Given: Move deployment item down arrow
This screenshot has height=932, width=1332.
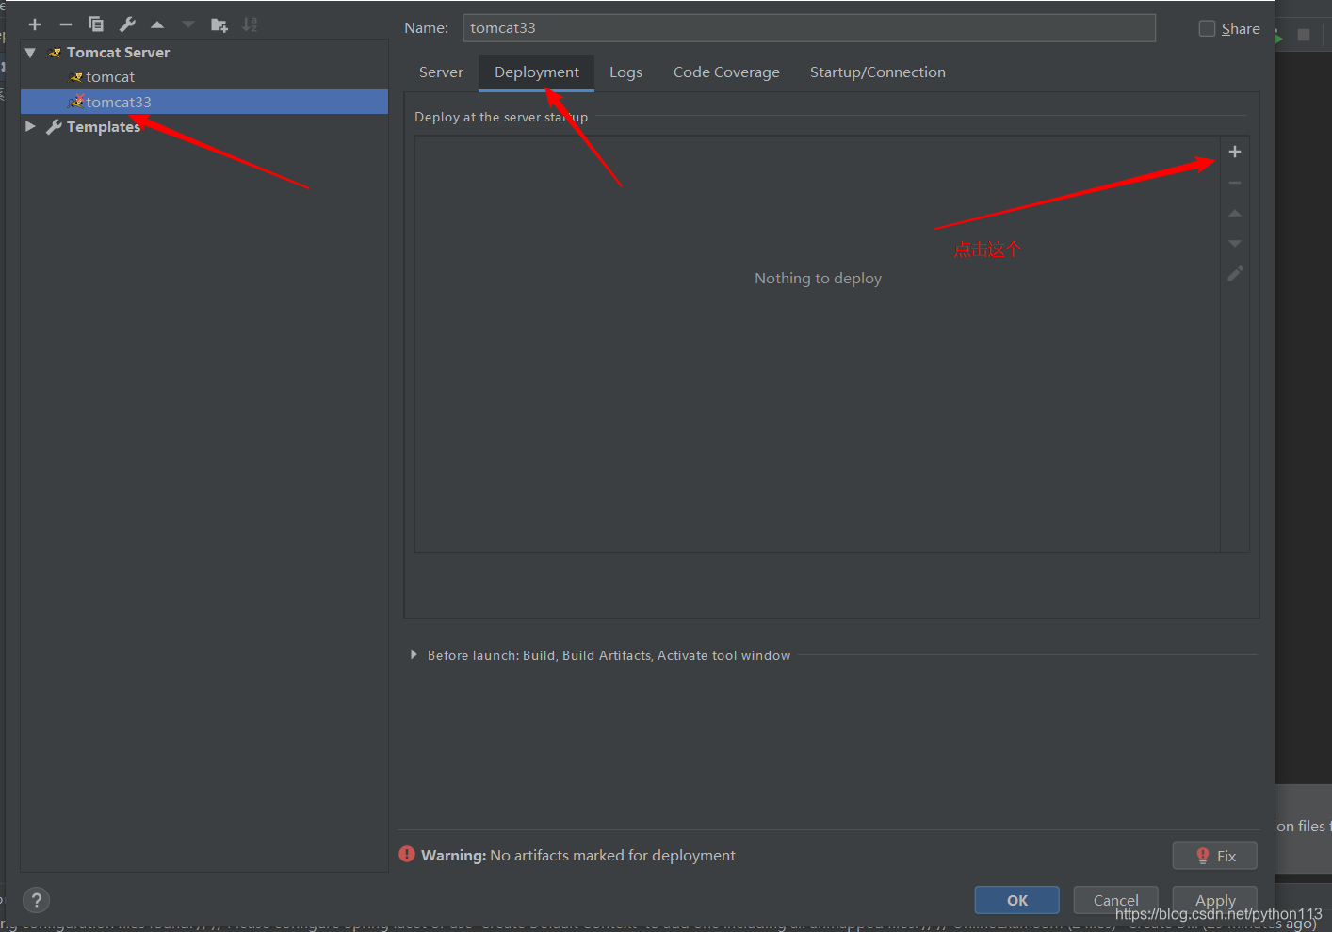Looking at the screenshot, I should (x=1235, y=244).
